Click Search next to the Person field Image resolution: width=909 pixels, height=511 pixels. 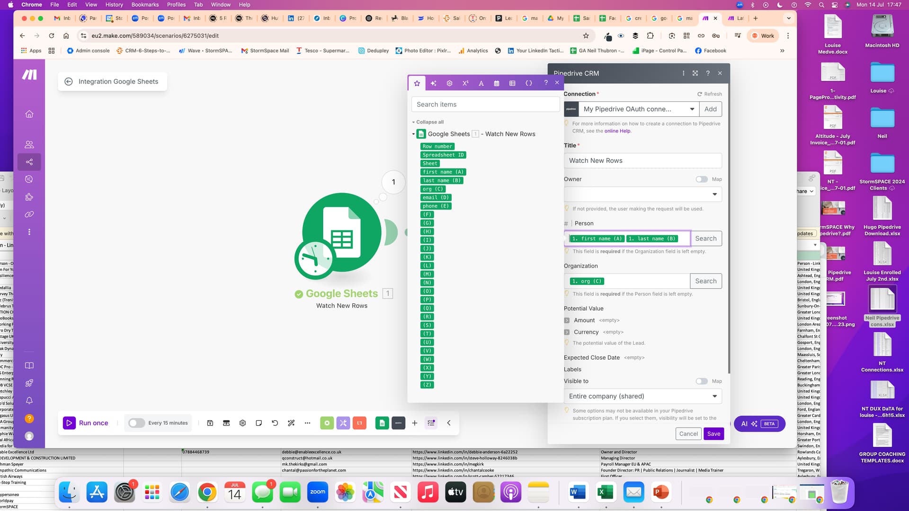pyautogui.click(x=706, y=238)
